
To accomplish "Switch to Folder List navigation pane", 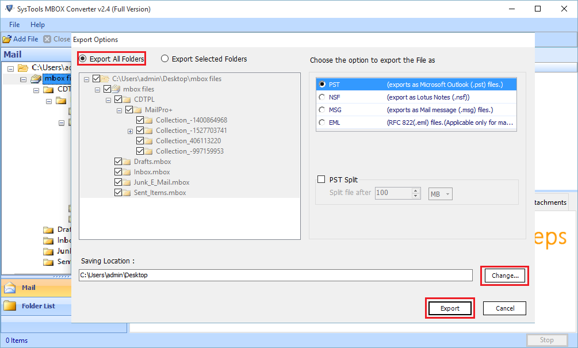I will 36,306.
